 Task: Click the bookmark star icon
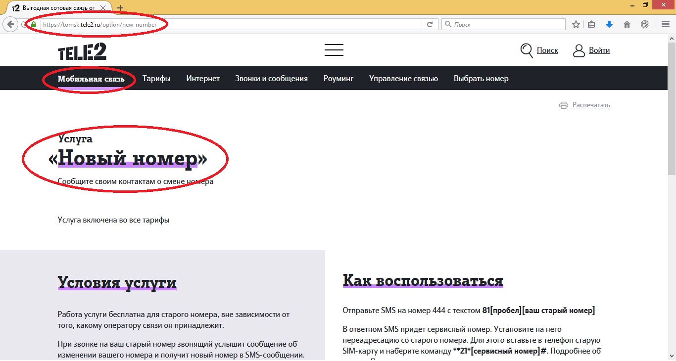576,24
